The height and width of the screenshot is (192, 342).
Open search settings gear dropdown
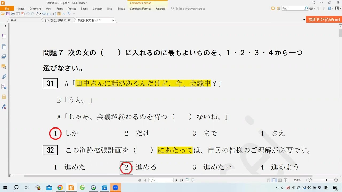(x=312, y=9)
